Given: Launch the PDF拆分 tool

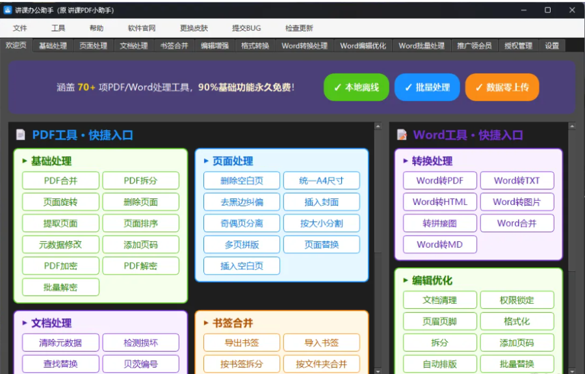Looking at the screenshot, I should click(140, 181).
